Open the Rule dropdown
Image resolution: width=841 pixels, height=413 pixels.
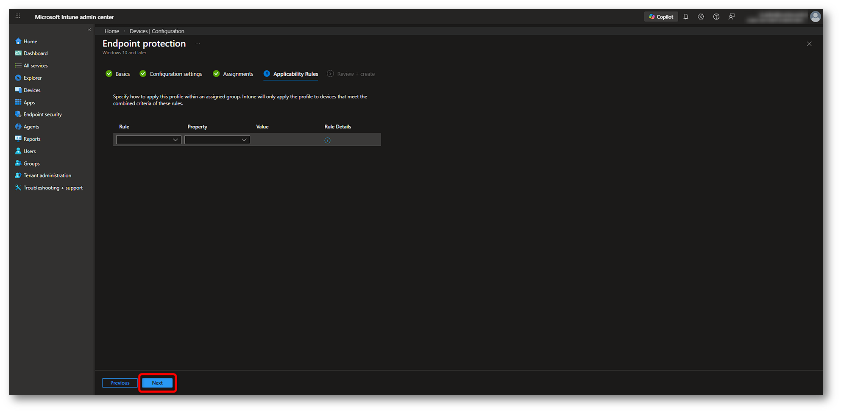point(149,140)
